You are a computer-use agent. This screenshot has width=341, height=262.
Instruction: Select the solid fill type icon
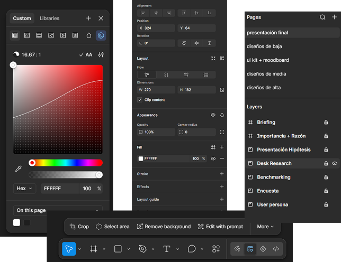pyautogui.click(x=15, y=35)
